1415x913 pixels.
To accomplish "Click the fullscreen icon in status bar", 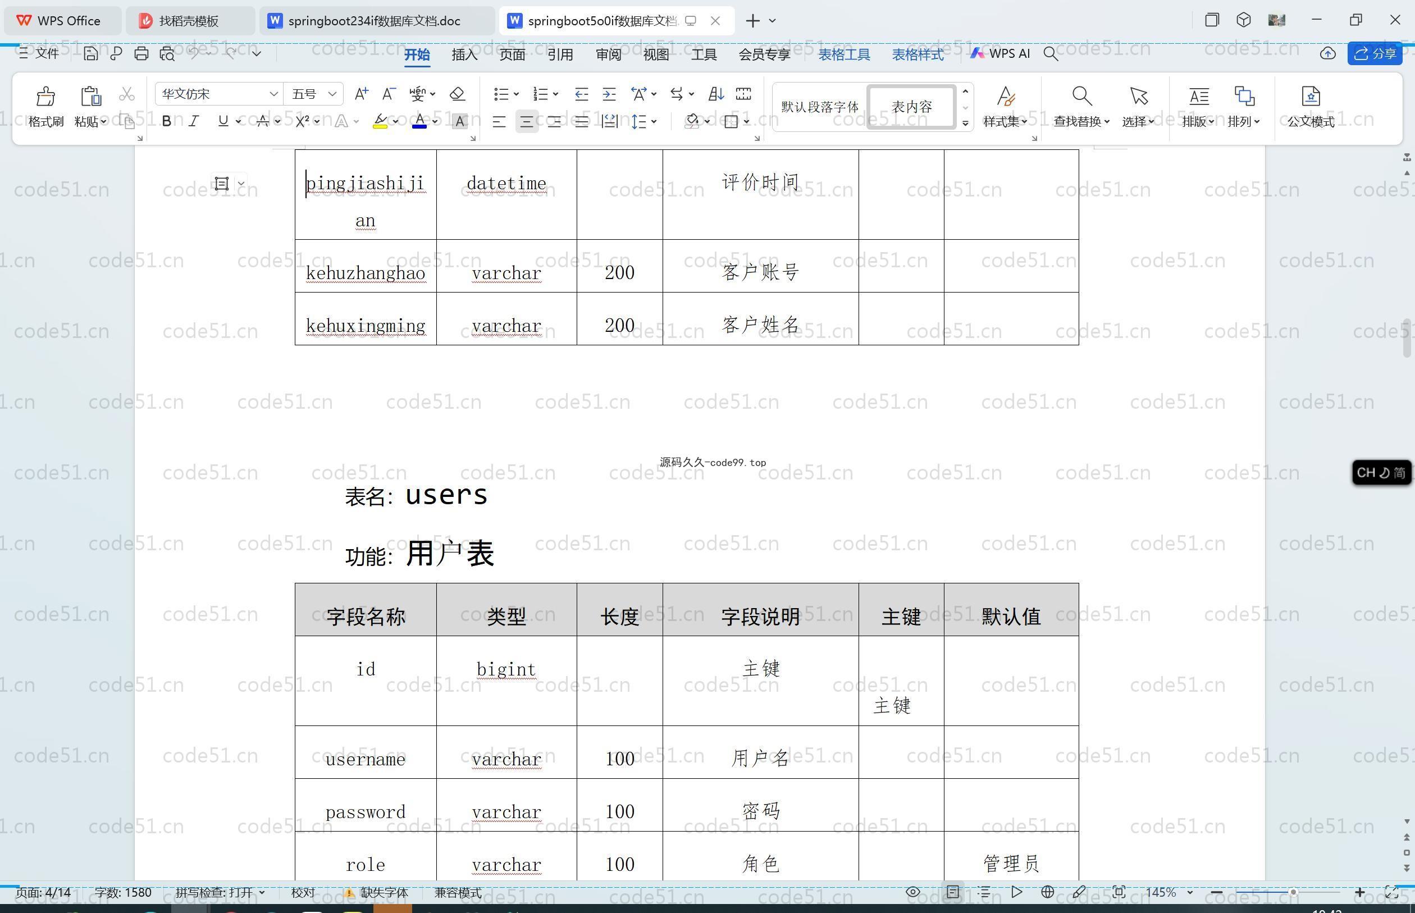I will tap(1392, 892).
